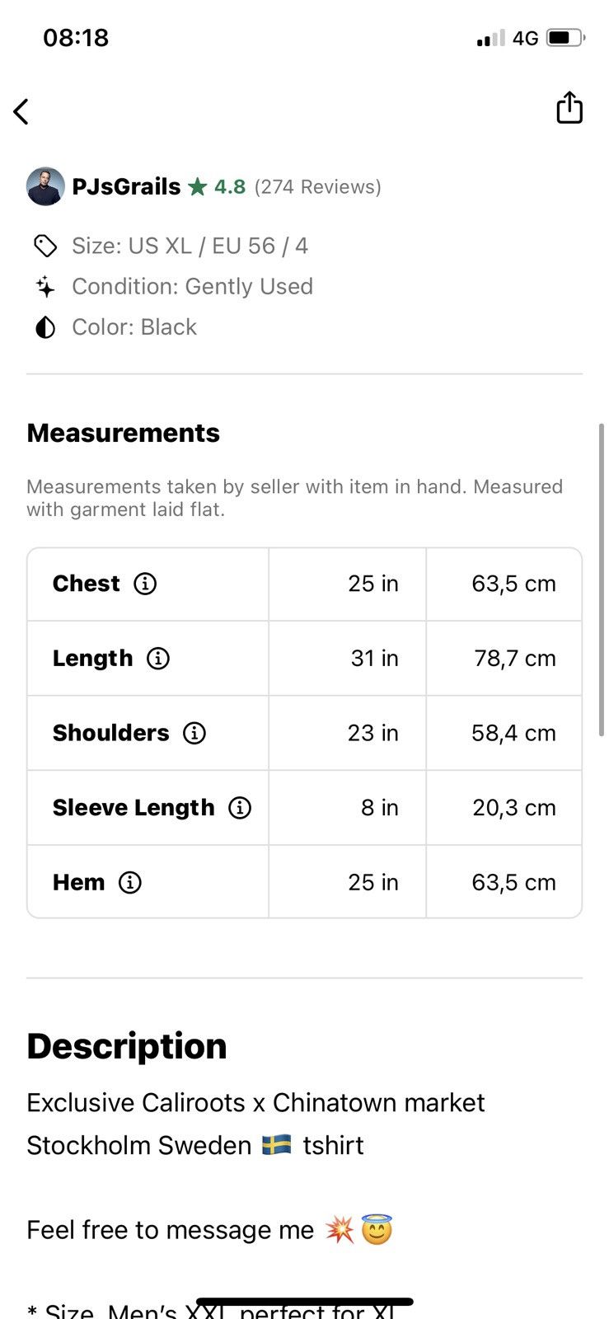Tap the battery status icon

click(x=565, y=38)
